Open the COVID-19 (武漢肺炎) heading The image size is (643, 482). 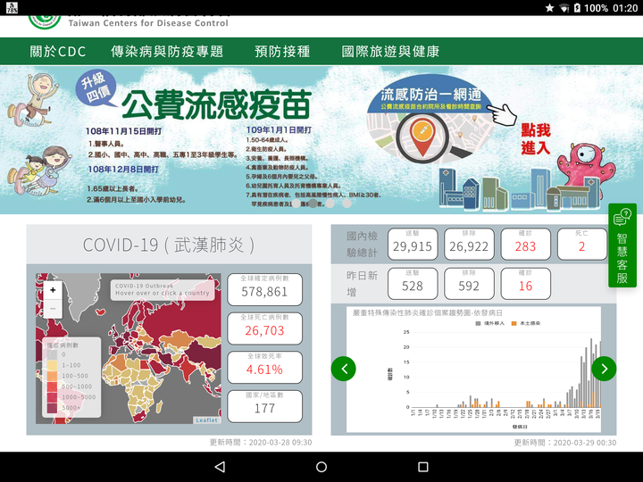point(169,245)
